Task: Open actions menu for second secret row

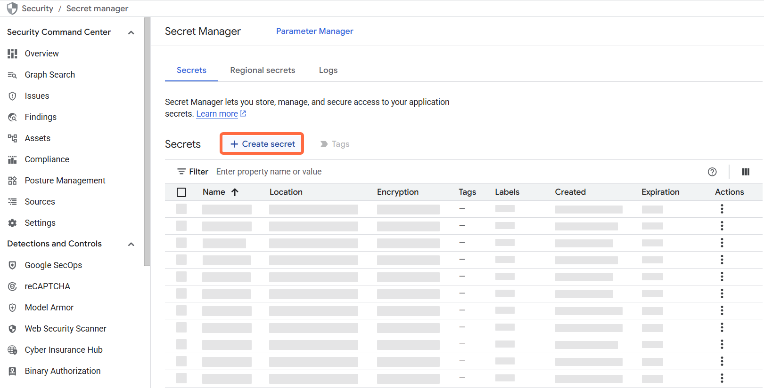Action: point(722,226)
